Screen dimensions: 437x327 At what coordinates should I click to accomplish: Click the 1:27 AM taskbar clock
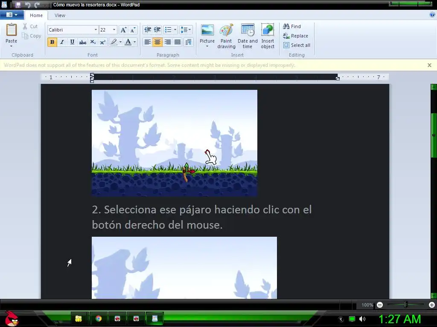click(399, 319)
